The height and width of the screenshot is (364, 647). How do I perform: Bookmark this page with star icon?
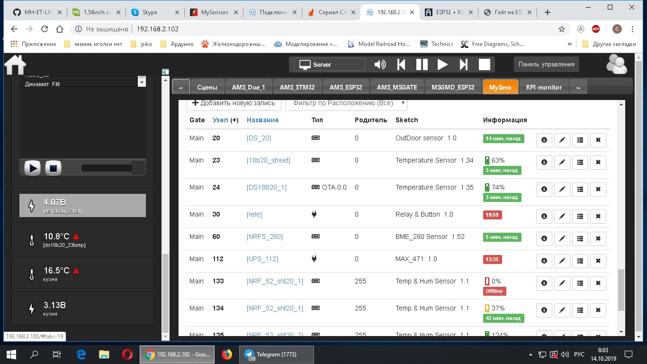(x=562, y=29)
